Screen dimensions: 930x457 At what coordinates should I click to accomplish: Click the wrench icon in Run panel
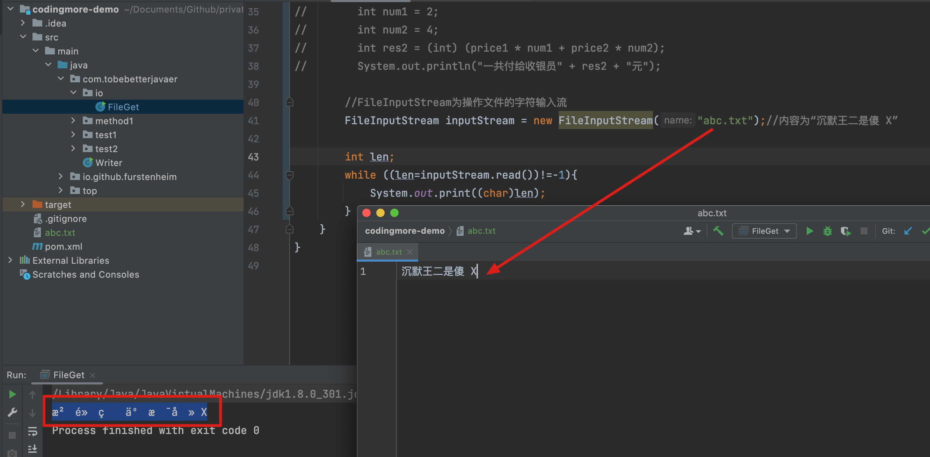12,412
